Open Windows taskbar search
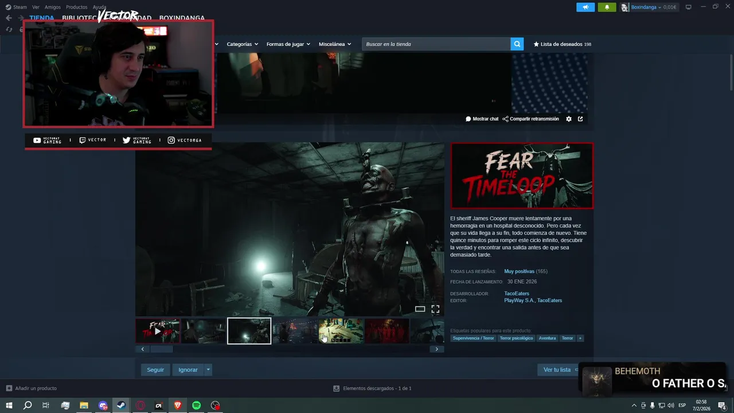This screenshot has width=734, height=413. [x=28, y=406]
